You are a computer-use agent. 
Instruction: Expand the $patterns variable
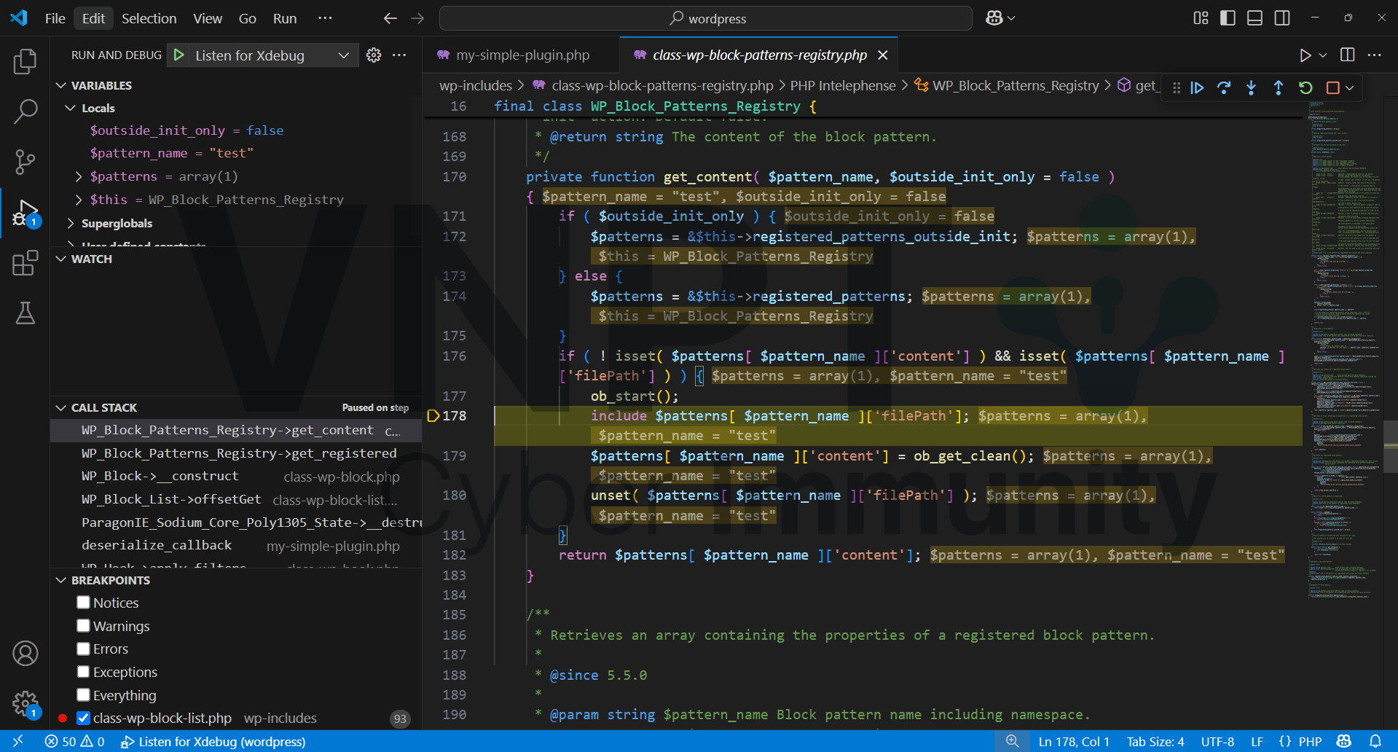(79, 176)
